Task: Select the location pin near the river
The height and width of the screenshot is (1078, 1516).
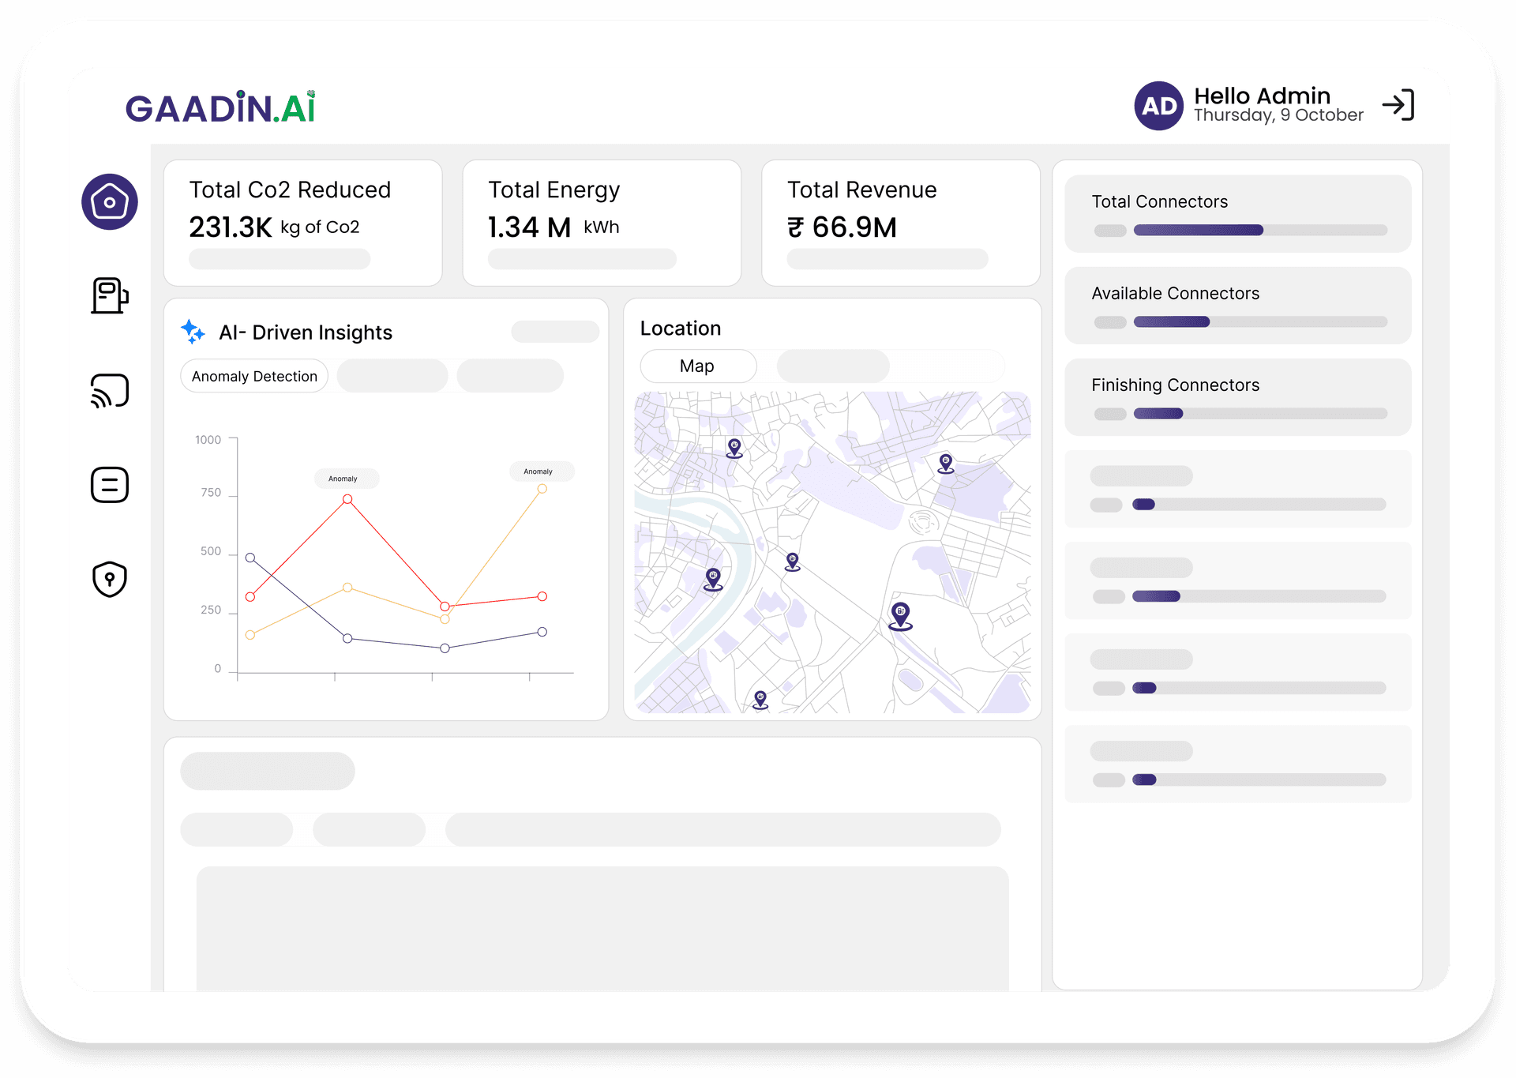Action: (711, 578)
